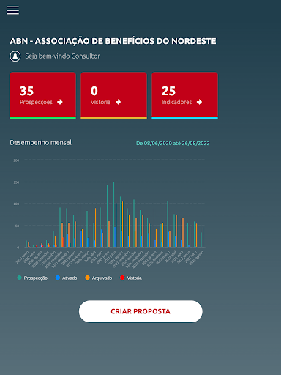
Task: Click the Arquivado legend label
Action: coord(102,278)
